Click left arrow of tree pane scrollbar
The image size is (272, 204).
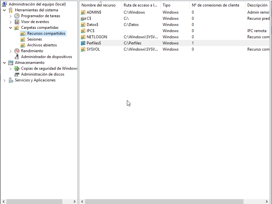(x=3, y=201)
